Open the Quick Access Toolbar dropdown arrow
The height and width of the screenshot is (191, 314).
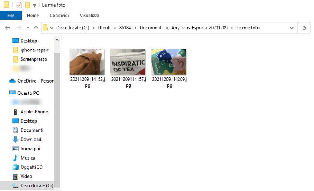(34, 5)
